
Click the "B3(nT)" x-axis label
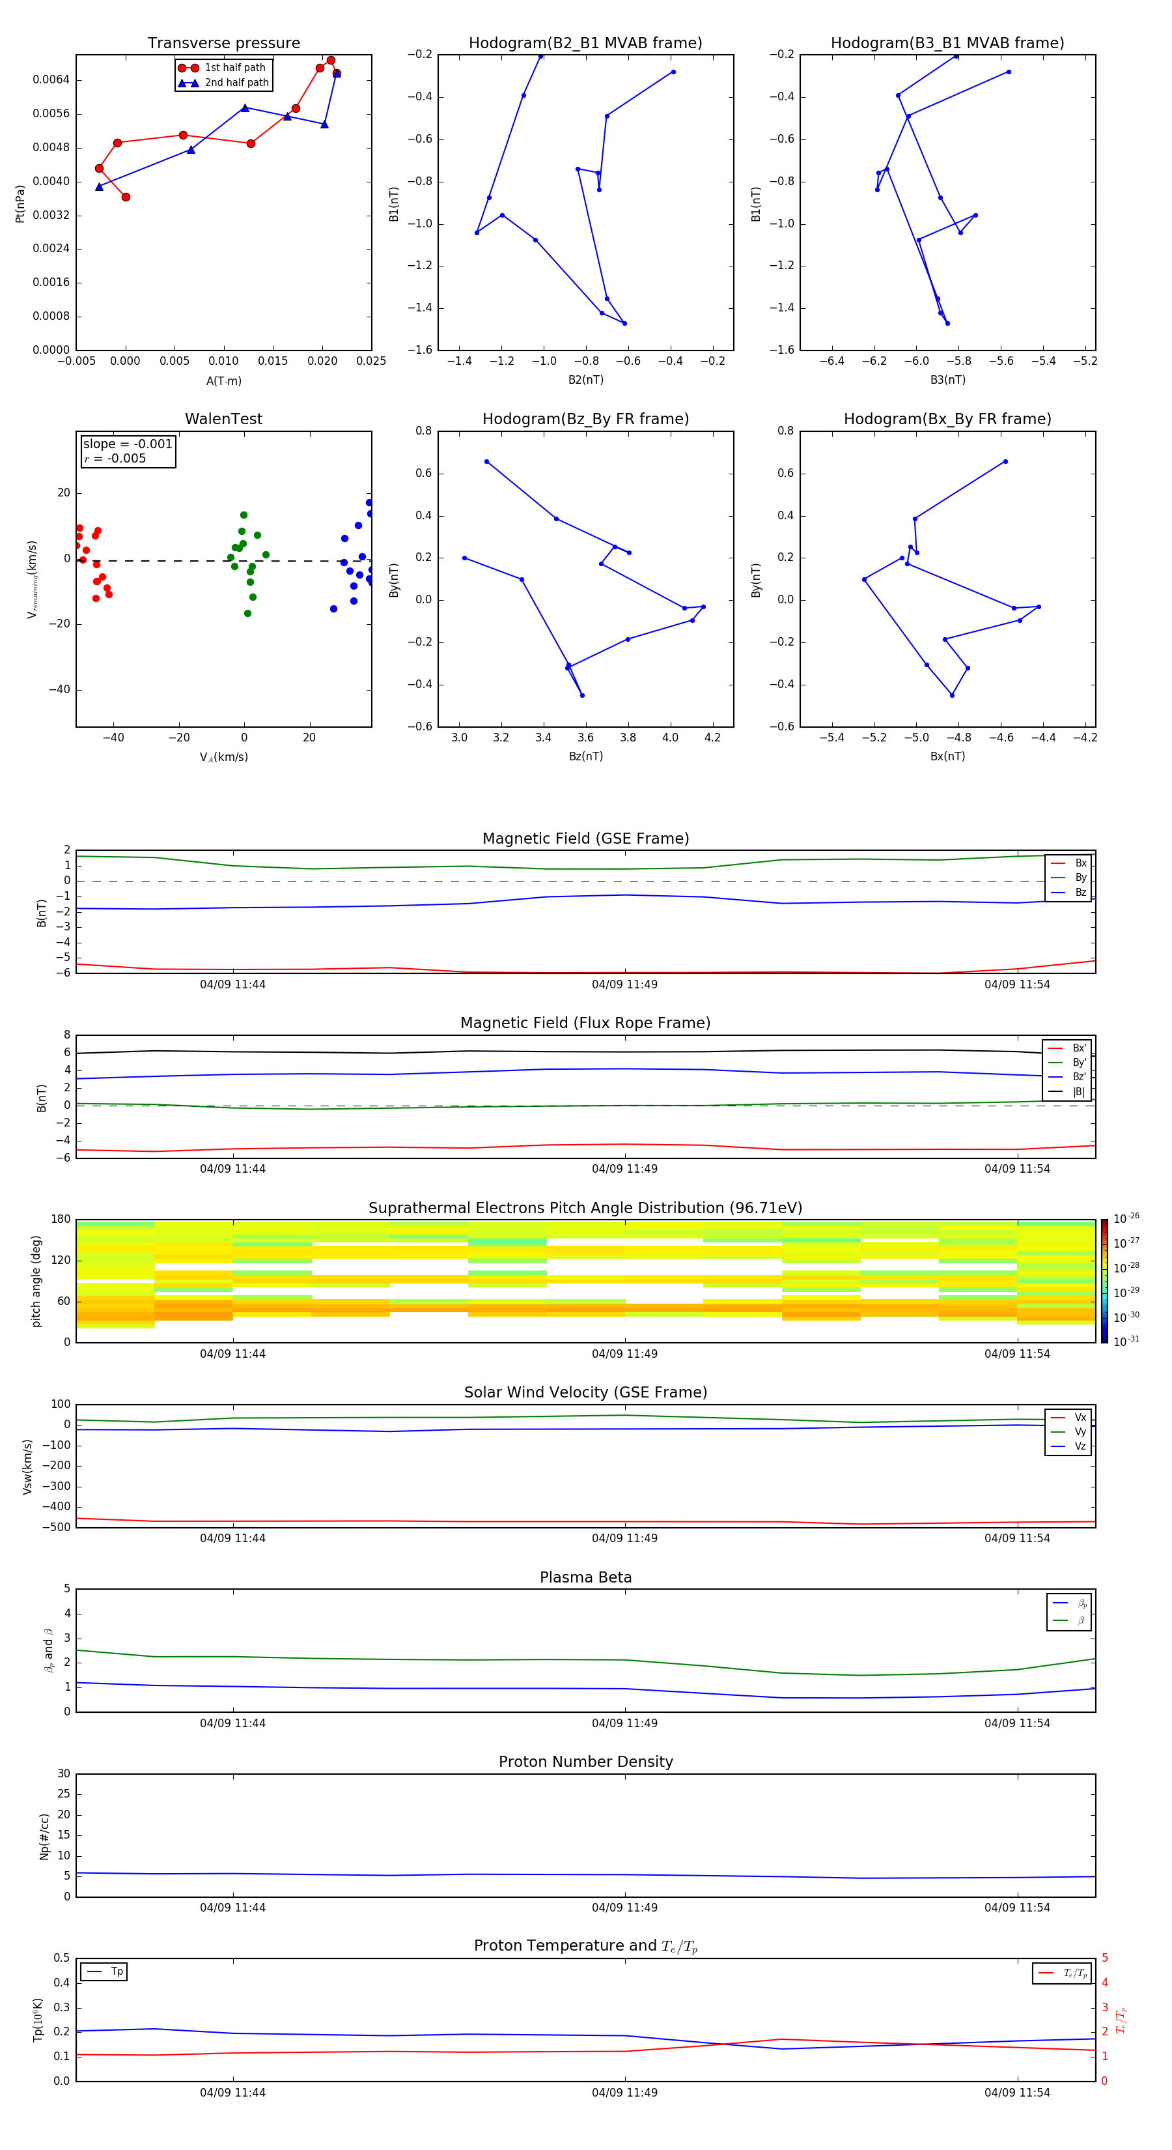[947, 380]
